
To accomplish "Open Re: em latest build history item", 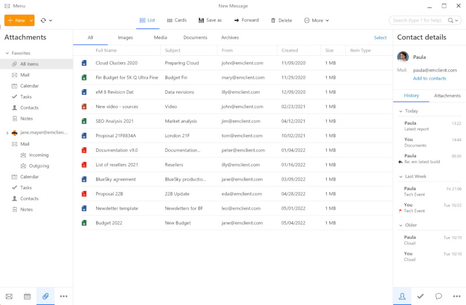I will [x=429, y=158].
